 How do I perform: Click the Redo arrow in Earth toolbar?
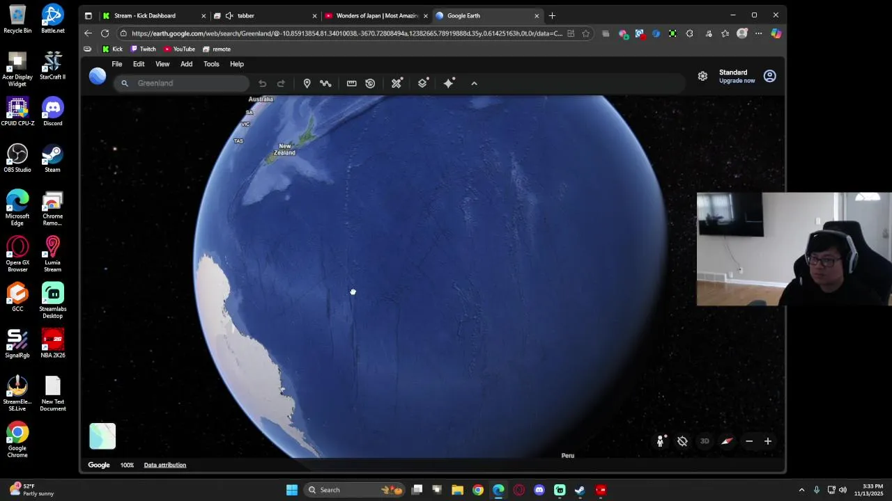tap(281, 83)
